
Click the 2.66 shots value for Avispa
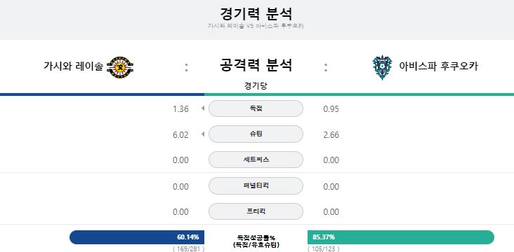pyautogui.click(x=331, y=135)
